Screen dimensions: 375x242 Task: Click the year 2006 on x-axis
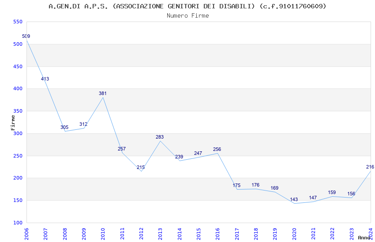pyautogui.click(x=26, y=234)
